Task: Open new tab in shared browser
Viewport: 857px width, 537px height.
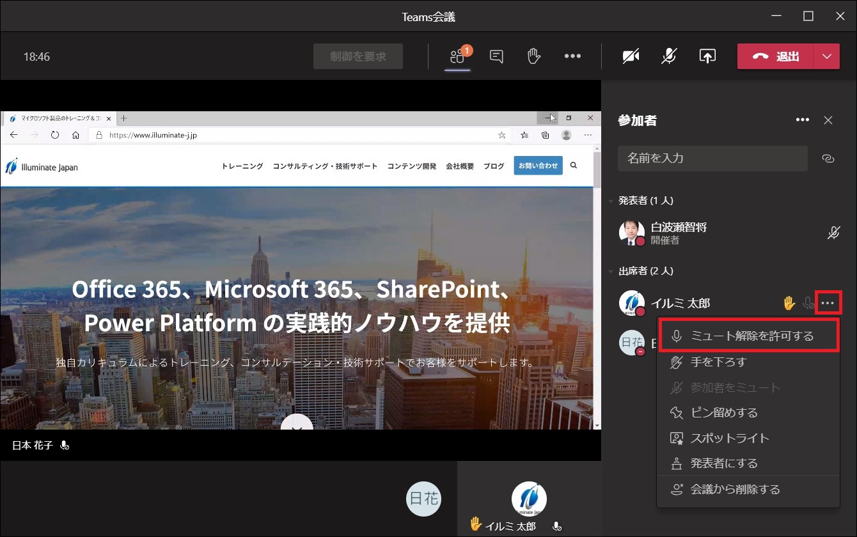Action: (x=124, y=118)
